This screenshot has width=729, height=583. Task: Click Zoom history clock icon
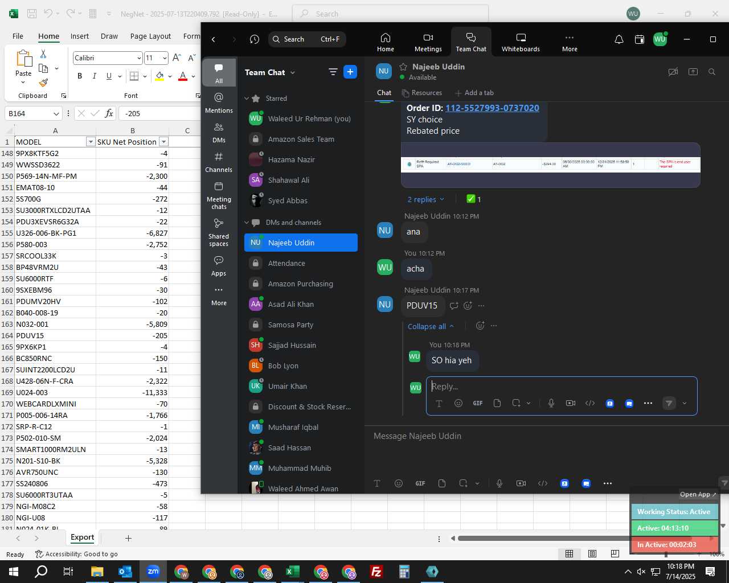[x=255, y=39]
